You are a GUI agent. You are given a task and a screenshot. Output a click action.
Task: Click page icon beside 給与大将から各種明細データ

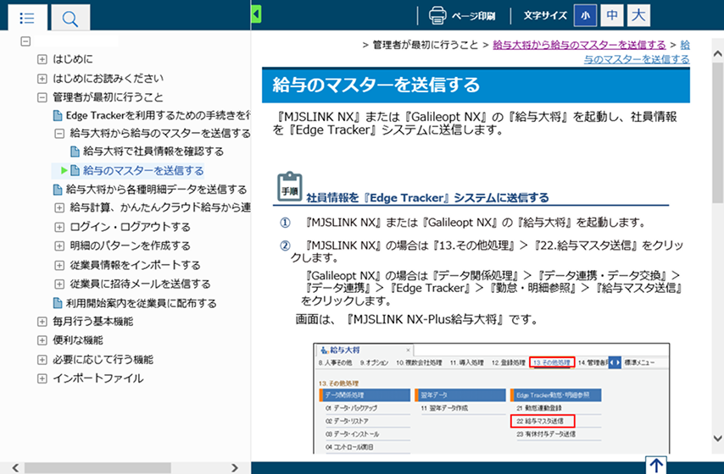pyautogui.click(x=58, y=190)
